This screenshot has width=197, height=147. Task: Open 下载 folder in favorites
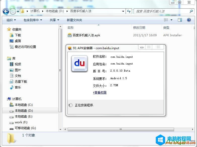18,35
